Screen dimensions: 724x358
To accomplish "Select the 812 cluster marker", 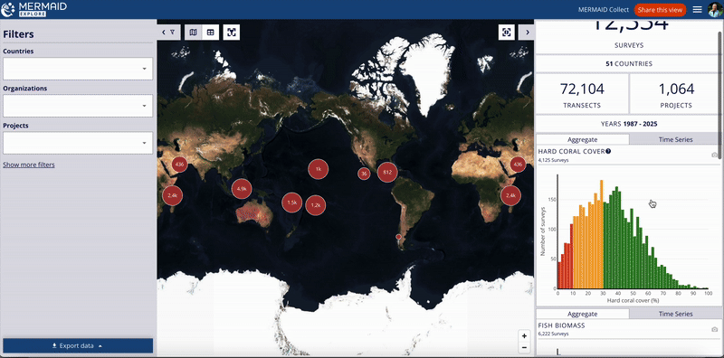I will pyautogui.click(x=387, y=173).
